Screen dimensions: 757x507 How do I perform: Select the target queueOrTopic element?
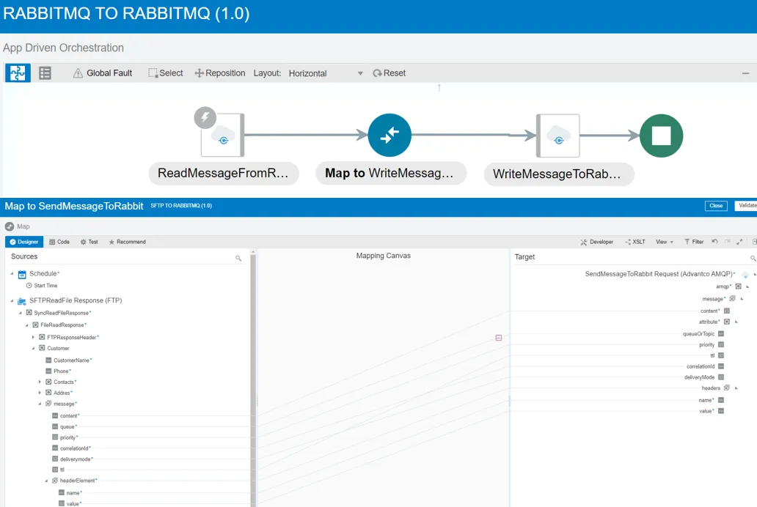698,334
